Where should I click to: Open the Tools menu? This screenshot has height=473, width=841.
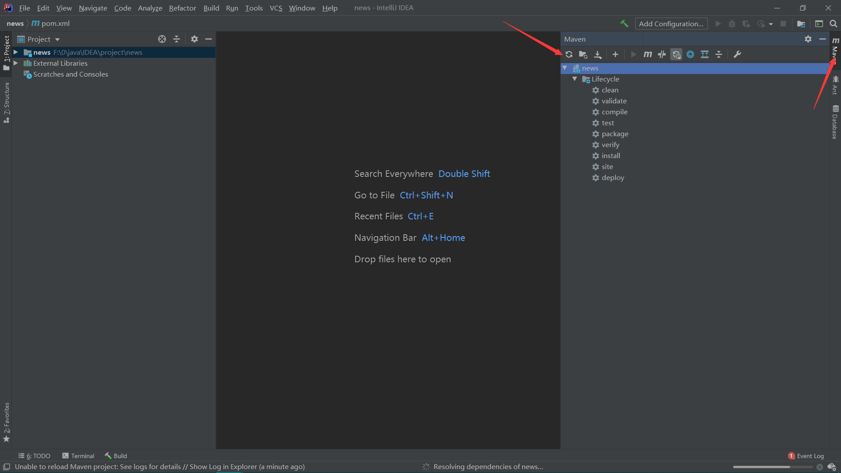tap(254, 8)
